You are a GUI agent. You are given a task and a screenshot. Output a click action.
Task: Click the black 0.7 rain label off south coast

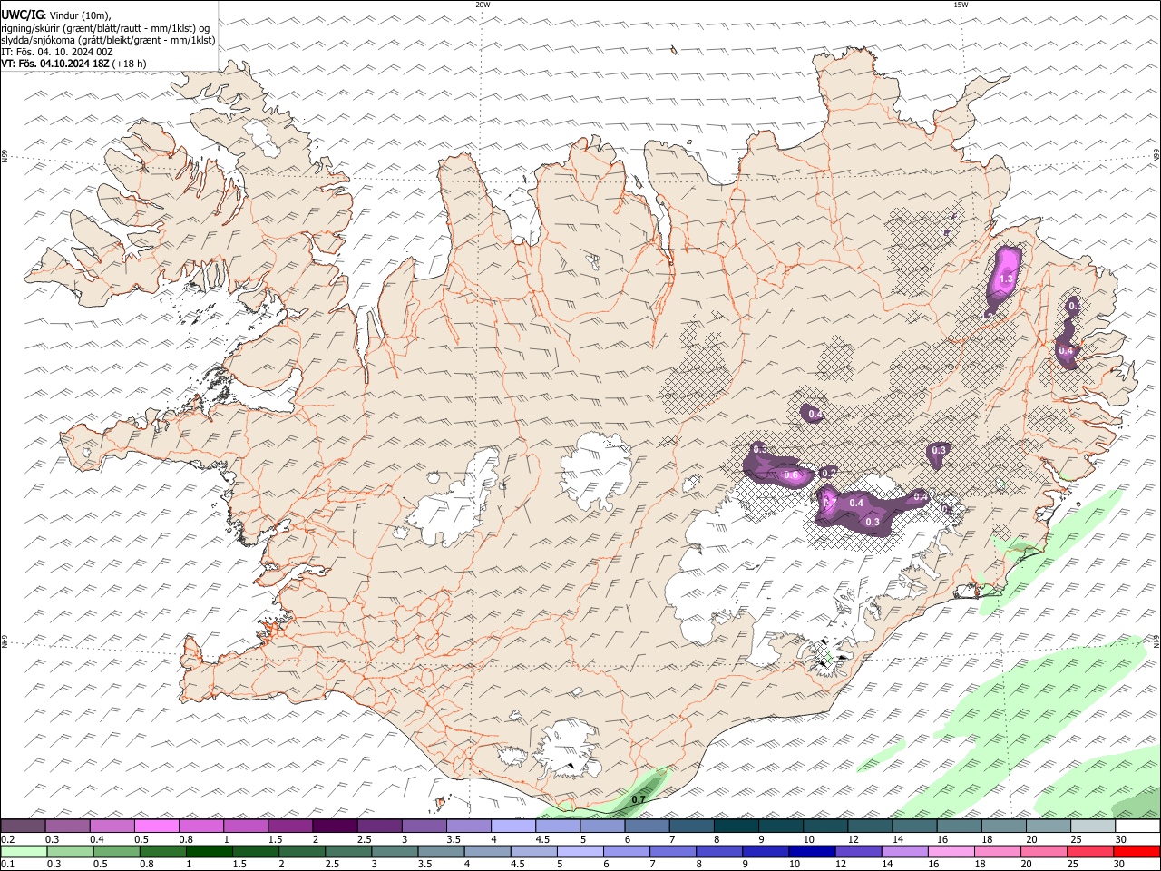[x=638, y=799]
